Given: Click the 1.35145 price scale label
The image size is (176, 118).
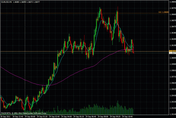Looking at the screenshot, I should (x=173, y=114).
